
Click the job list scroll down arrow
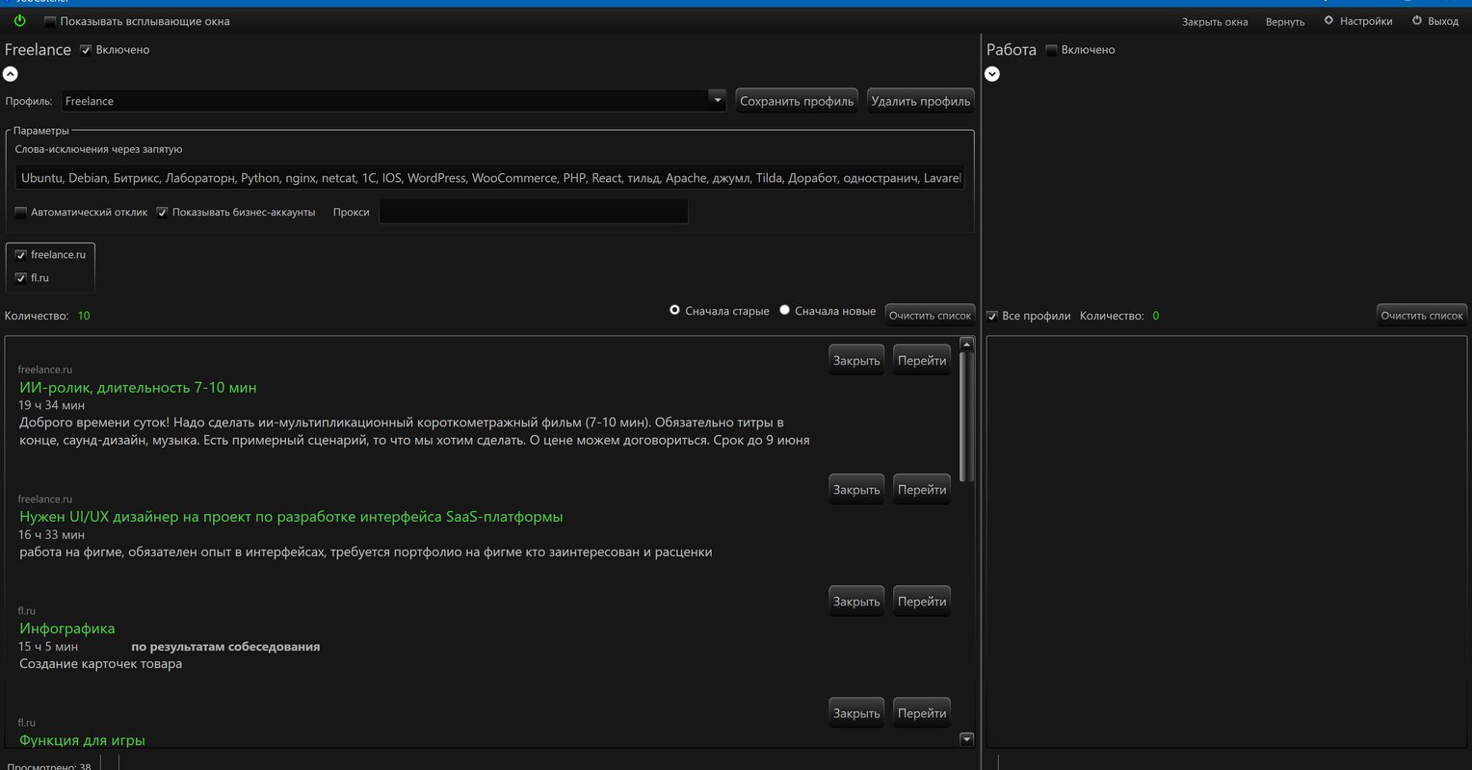967,739
